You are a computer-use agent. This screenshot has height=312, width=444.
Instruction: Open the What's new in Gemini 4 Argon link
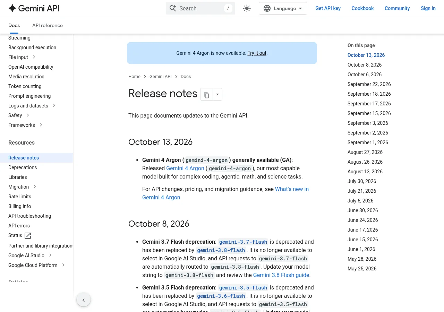pyautogui.click(x=225, y=193)
